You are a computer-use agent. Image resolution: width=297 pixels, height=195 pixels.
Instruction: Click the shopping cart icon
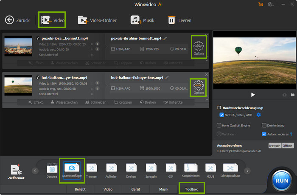[261, 4]
